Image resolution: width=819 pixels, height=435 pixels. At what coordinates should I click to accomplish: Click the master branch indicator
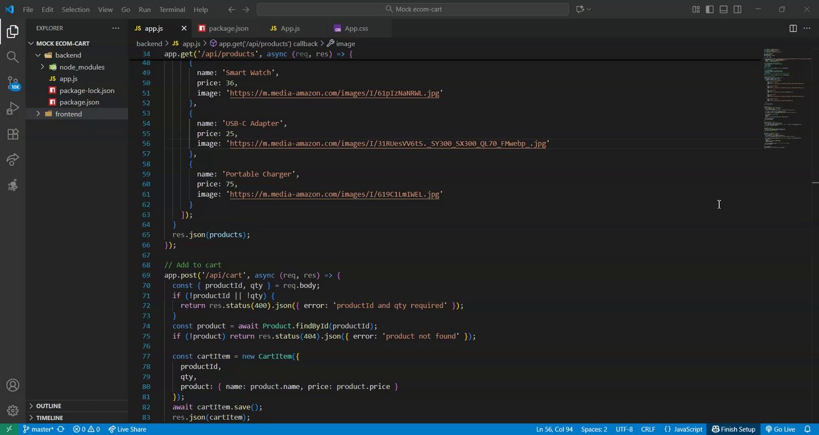(x=38, y=430)
